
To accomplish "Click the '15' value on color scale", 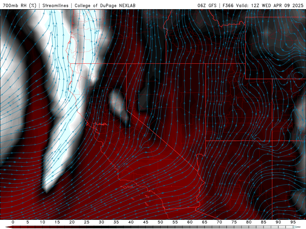I will 57,222.
